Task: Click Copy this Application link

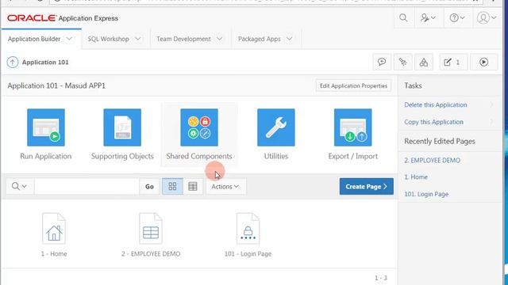Action: (x=433, y=122)
